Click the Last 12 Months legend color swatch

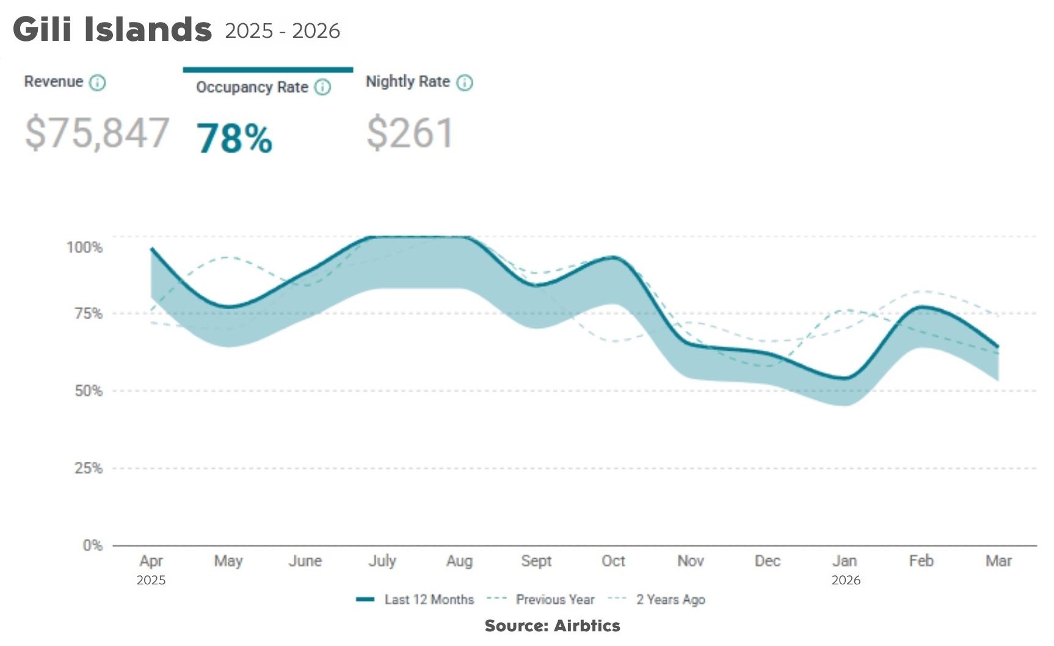coord(365,600)
